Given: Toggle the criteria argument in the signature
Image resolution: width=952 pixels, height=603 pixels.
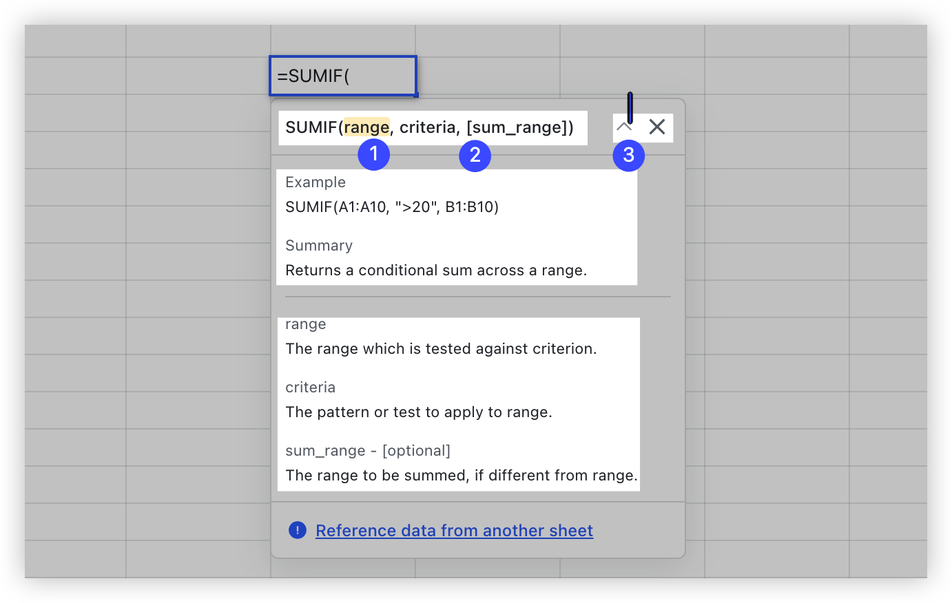Looking at the screenshot, I should [x=428, y=127].
